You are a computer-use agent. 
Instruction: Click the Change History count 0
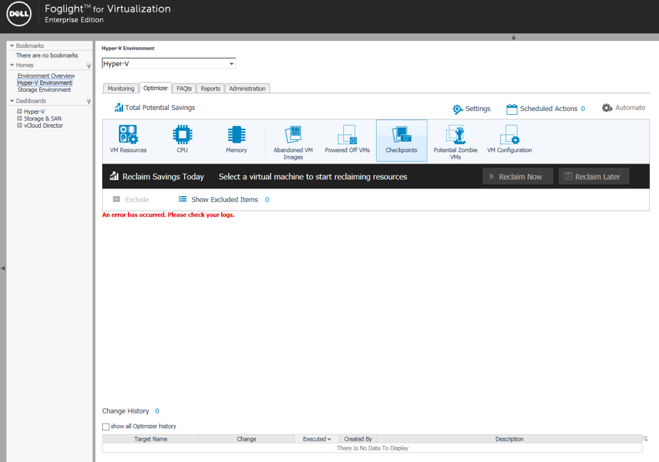157,411
